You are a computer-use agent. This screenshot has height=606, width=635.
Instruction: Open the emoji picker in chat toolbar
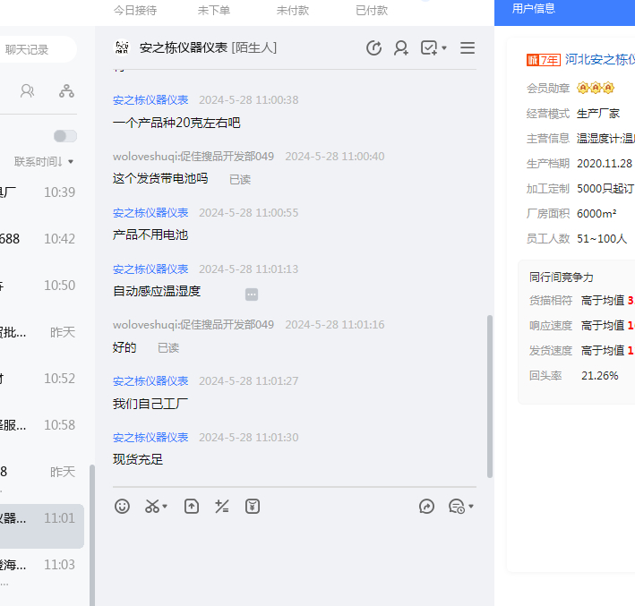pos(123,507)
